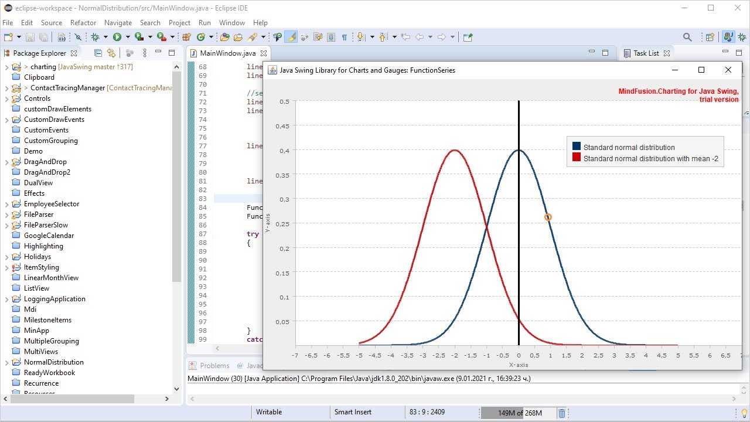750x422 pixels.
Task: Expand the NormalDistribution project node
Action: click(6, 362)
